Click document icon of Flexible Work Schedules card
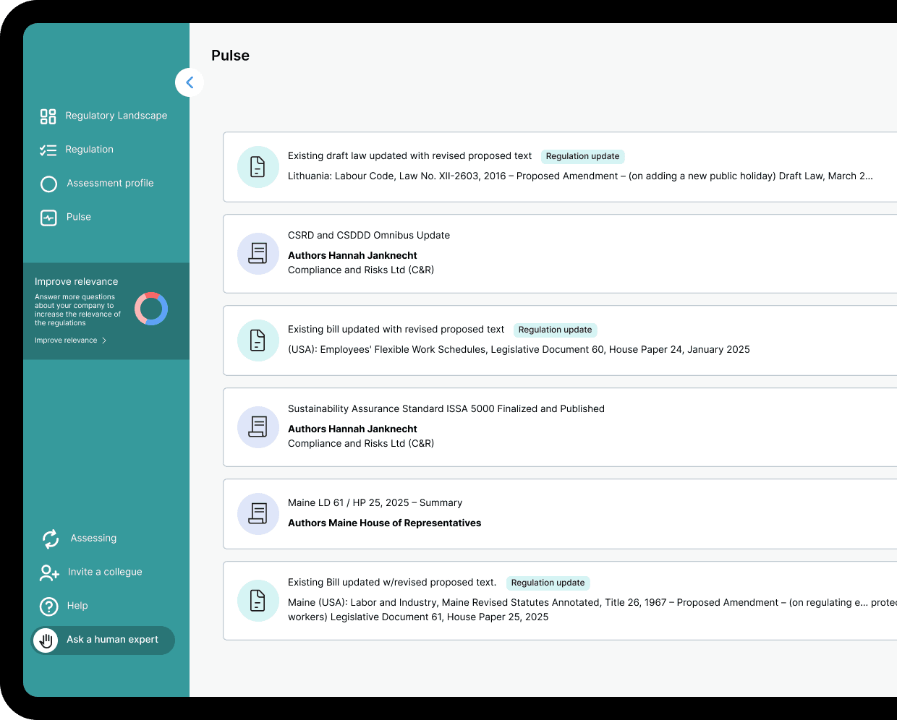This screenshot has height=720, width=897. 258,340
